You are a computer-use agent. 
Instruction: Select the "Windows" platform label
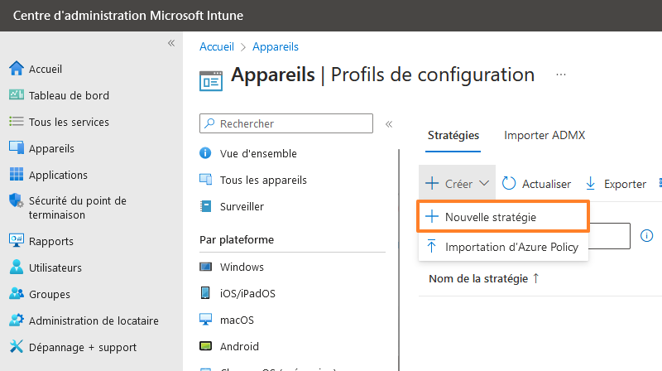point(242,267)
